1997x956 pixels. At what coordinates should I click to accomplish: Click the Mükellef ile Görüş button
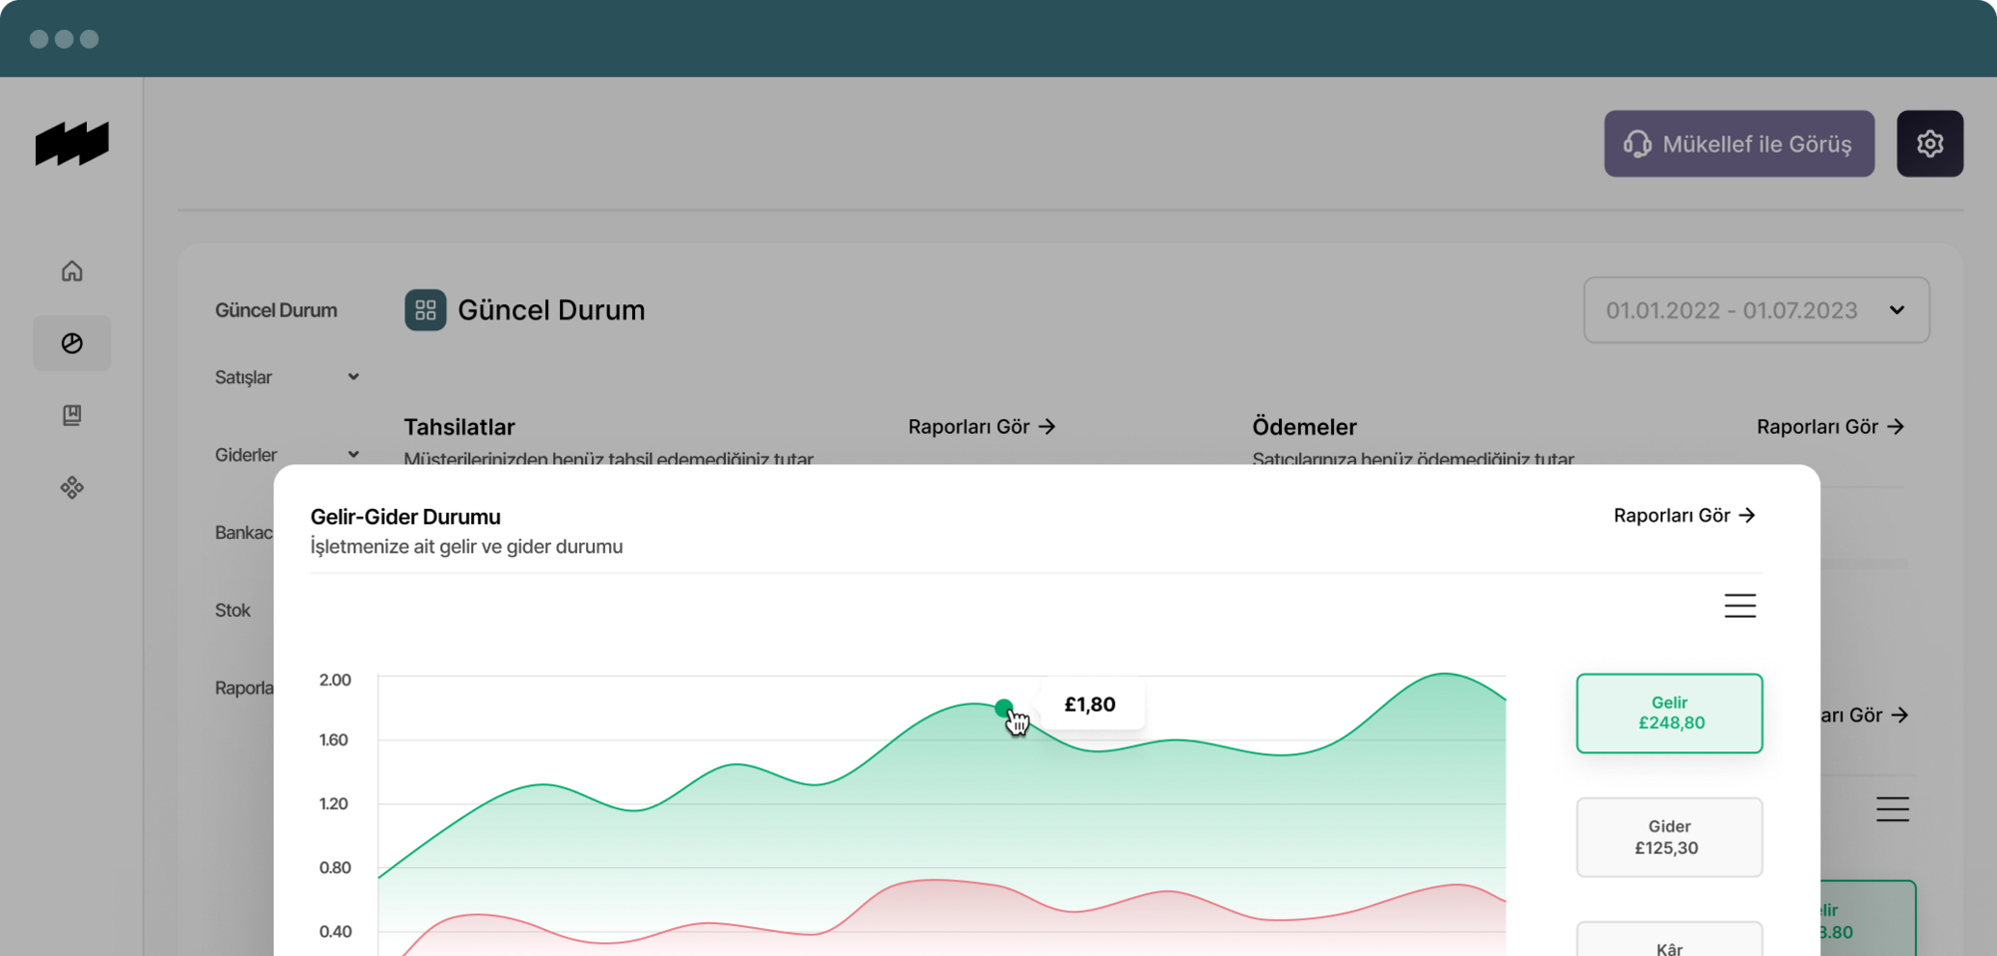point(1739,144)
